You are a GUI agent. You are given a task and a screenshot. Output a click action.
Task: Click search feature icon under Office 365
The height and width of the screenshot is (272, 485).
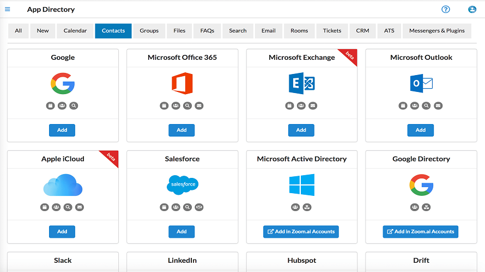[187, 106]
